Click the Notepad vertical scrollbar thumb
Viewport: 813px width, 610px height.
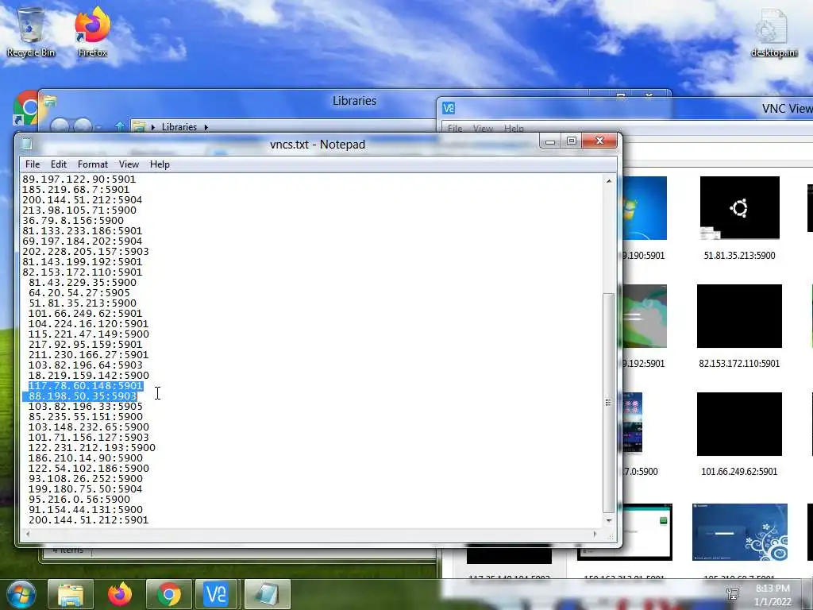(609, 403)
